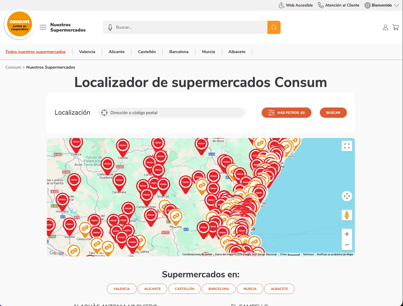Open the Más Filtros panel
403x306 pixels.
pos(286,113)
